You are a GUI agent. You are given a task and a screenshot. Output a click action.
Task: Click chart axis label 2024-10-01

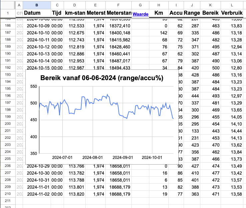[x=152, y=157]
